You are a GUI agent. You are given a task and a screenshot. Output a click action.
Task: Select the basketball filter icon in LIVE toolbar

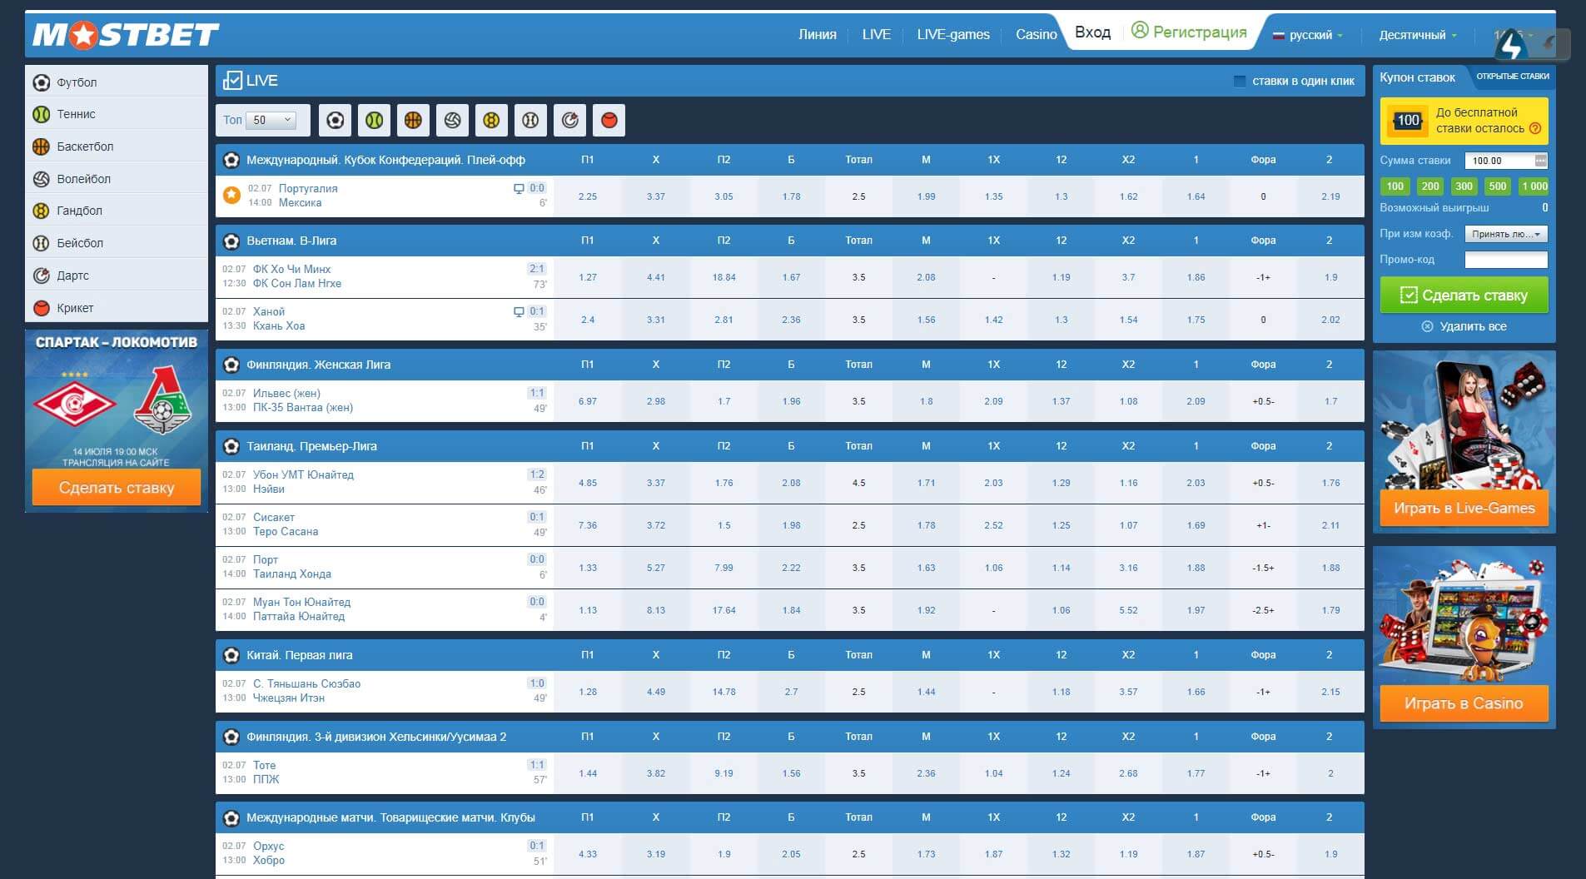413,121
